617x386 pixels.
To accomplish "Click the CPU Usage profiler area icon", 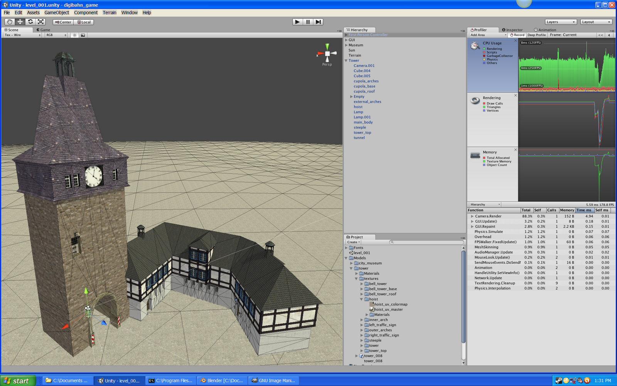I will tap(475, 45).
